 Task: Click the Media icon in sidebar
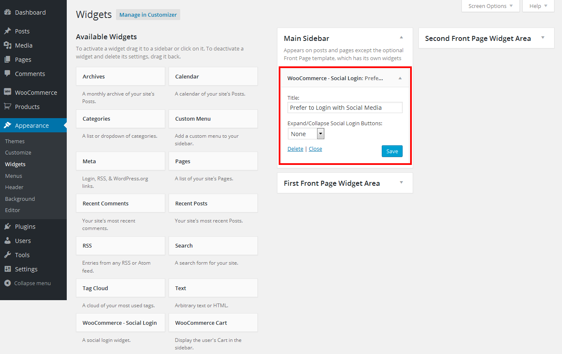click(x=8, y=46)
